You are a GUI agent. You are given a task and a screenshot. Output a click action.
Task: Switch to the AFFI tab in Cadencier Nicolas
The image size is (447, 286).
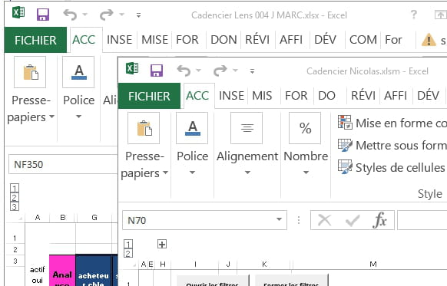[x=396, y=96]
